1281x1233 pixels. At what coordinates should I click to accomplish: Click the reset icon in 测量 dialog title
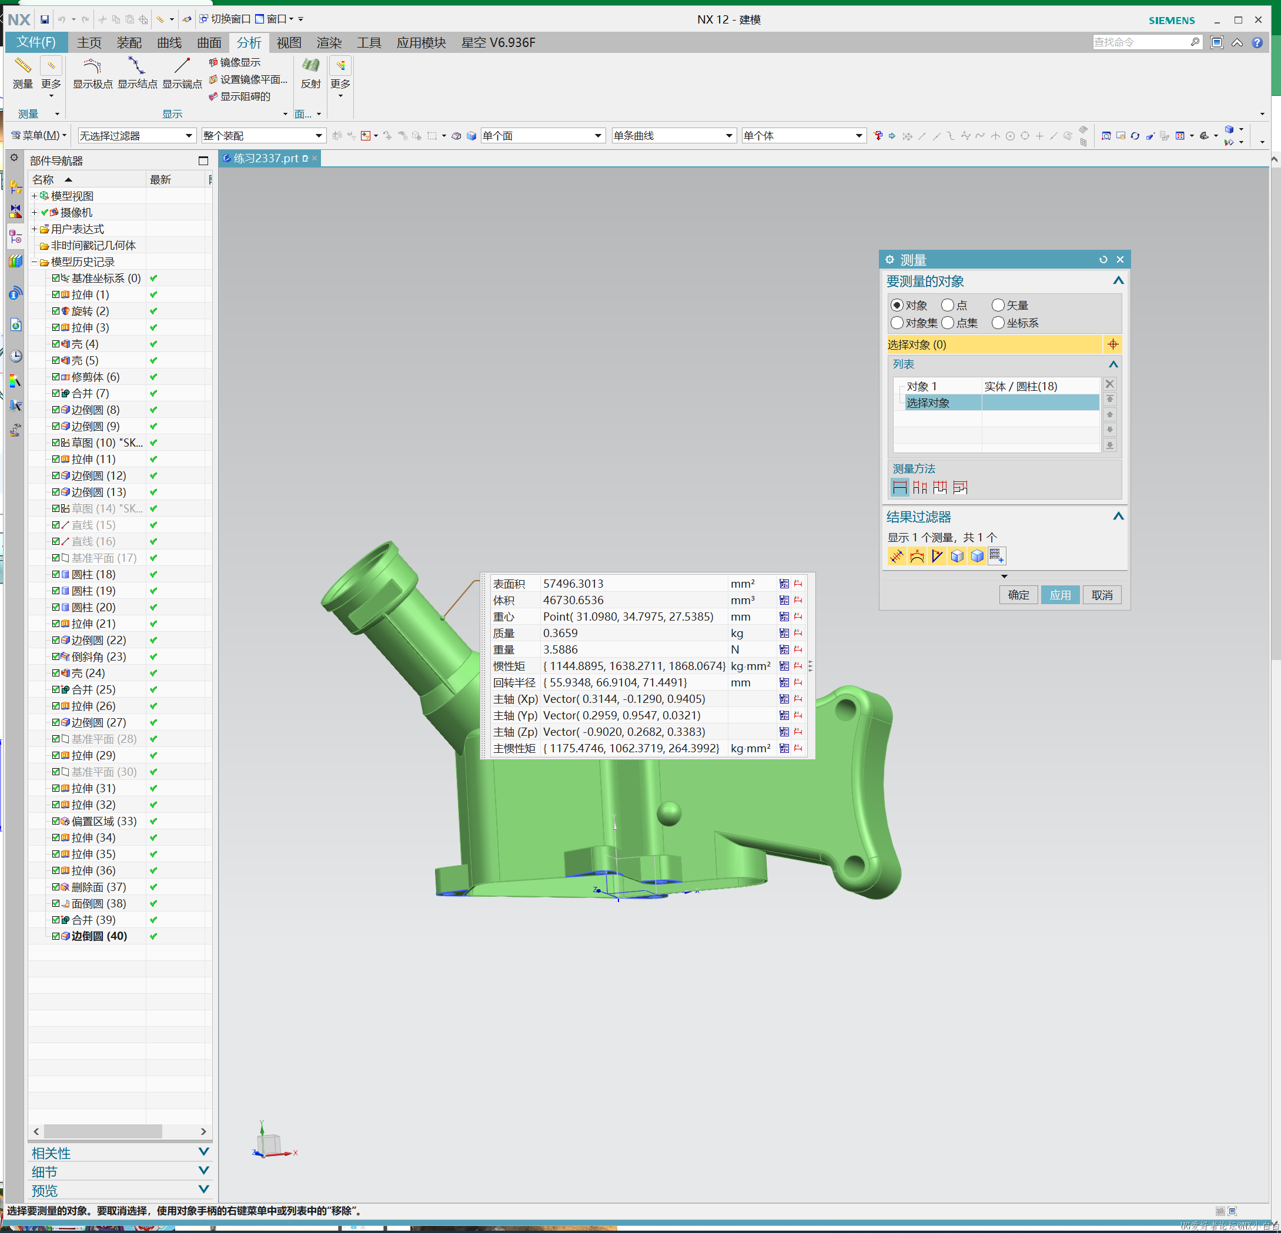pos(1103,259)
